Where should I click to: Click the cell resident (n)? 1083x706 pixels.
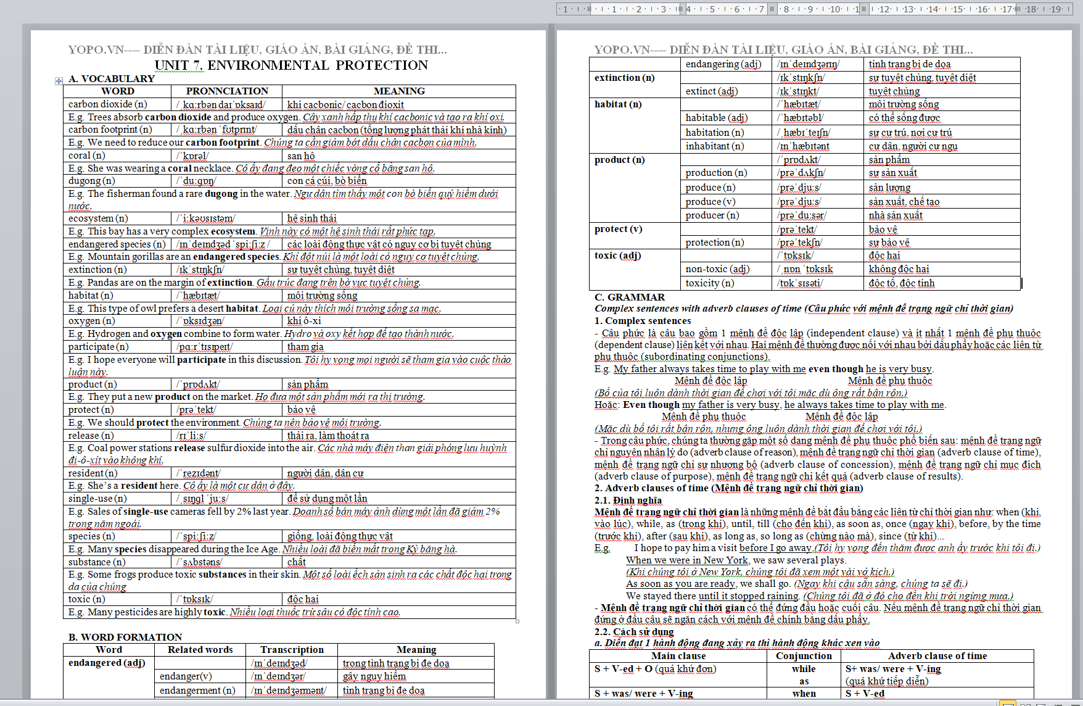(x=117, y=473)
